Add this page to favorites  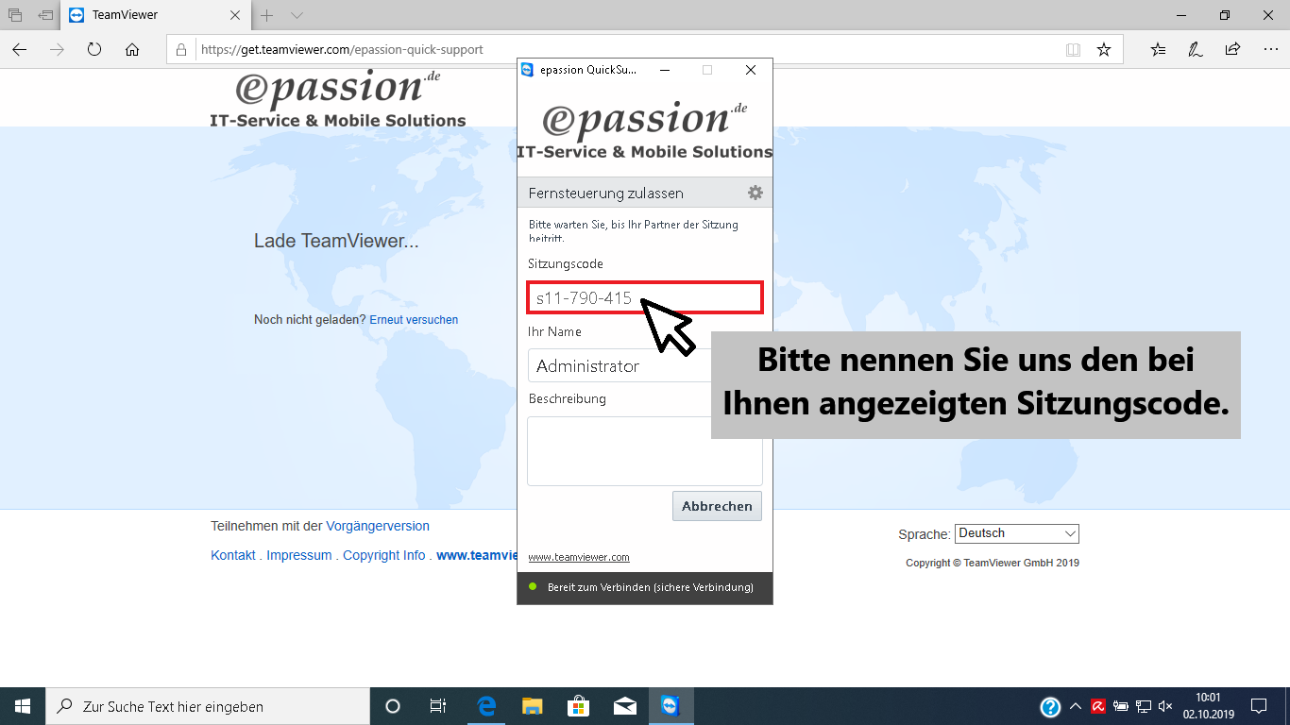pyautogui.click(x=1104, y=49)
